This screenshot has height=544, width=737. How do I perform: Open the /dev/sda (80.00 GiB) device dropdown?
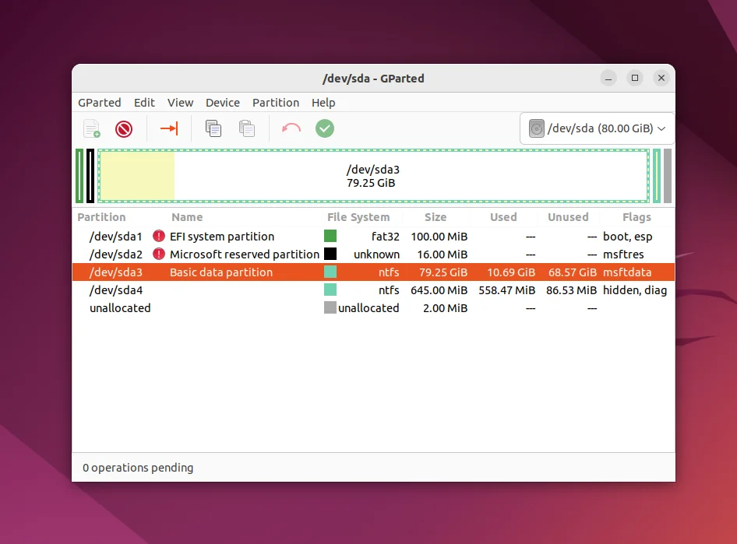598,128
